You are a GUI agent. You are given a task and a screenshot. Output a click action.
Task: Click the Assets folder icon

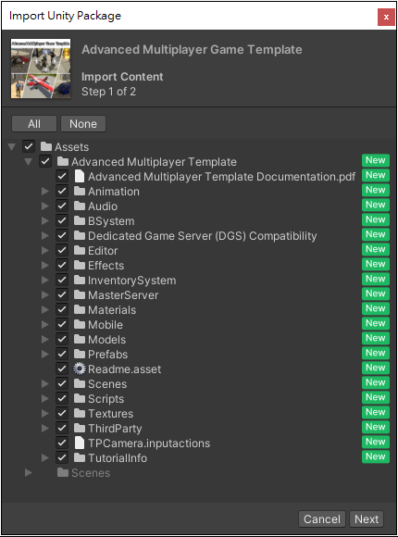pos(46,146)
